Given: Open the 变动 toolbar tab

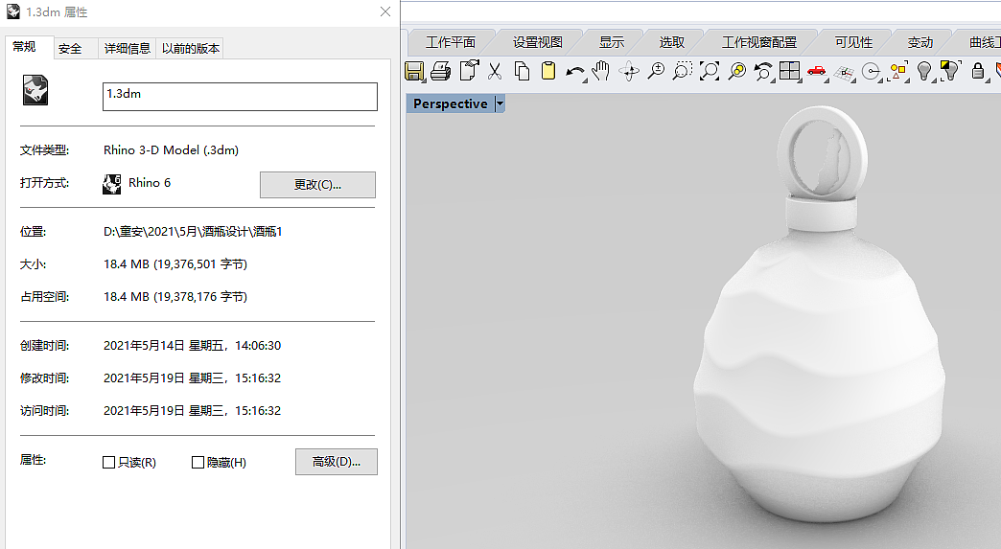Looking at the screenshot, I should pos(920,42).
